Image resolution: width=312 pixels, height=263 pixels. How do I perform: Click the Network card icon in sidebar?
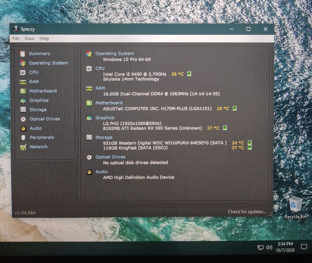point(23,147)
